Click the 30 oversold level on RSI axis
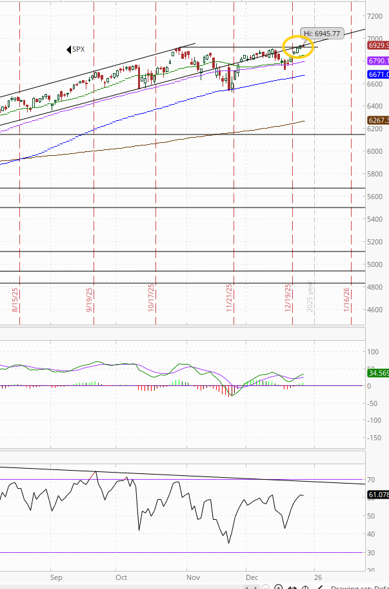The height and width of the screenshot is (589, 389). [x=371, y=553]
